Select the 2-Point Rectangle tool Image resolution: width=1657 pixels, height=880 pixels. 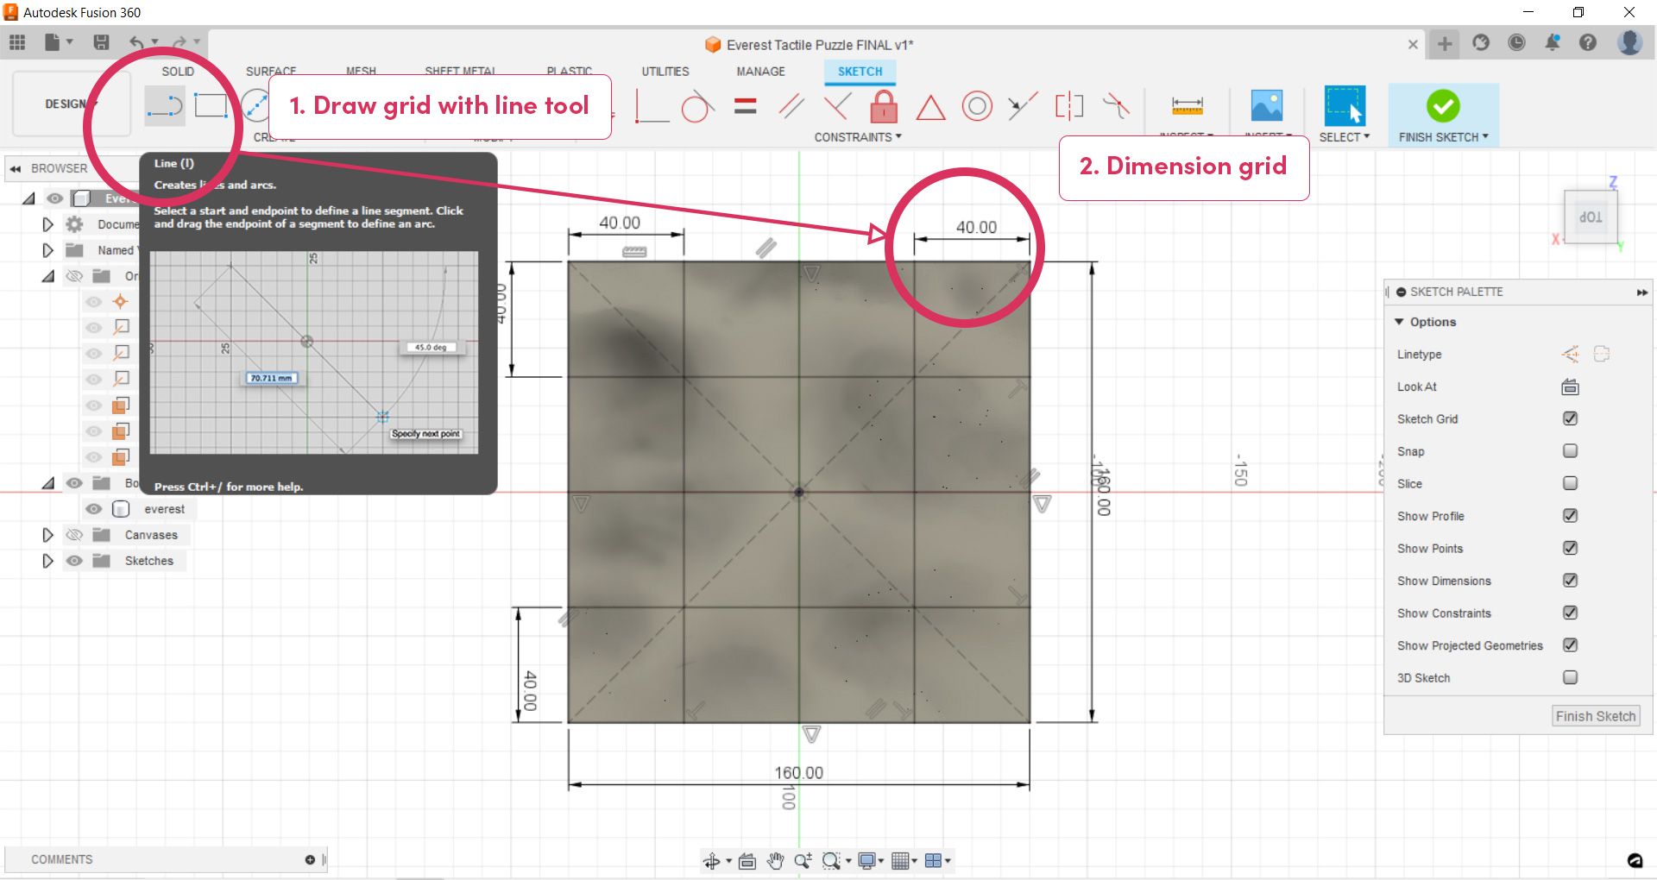pos(211,106)
